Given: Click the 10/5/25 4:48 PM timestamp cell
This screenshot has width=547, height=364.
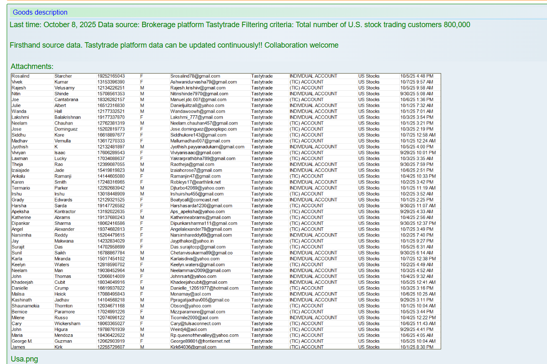Looking at the screenshot, I should coord(416,76).
